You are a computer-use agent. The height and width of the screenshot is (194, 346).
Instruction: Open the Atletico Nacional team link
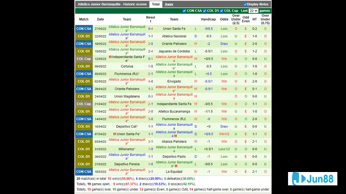coord(174,36)
